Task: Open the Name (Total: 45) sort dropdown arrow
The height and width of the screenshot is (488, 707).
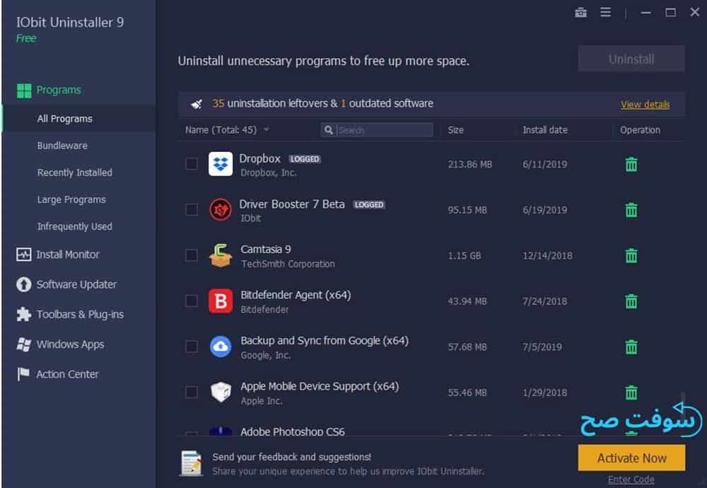Action: pyautogui.click(x=267, y=130)
